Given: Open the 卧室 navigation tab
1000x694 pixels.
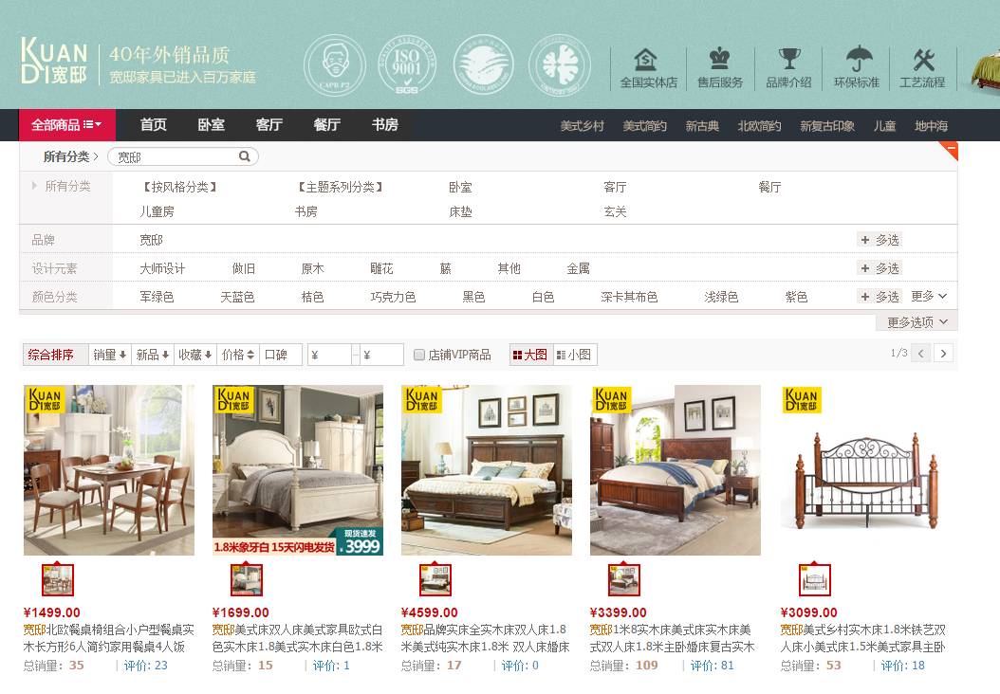Looking at the screenshot, I should click(211, 125).
